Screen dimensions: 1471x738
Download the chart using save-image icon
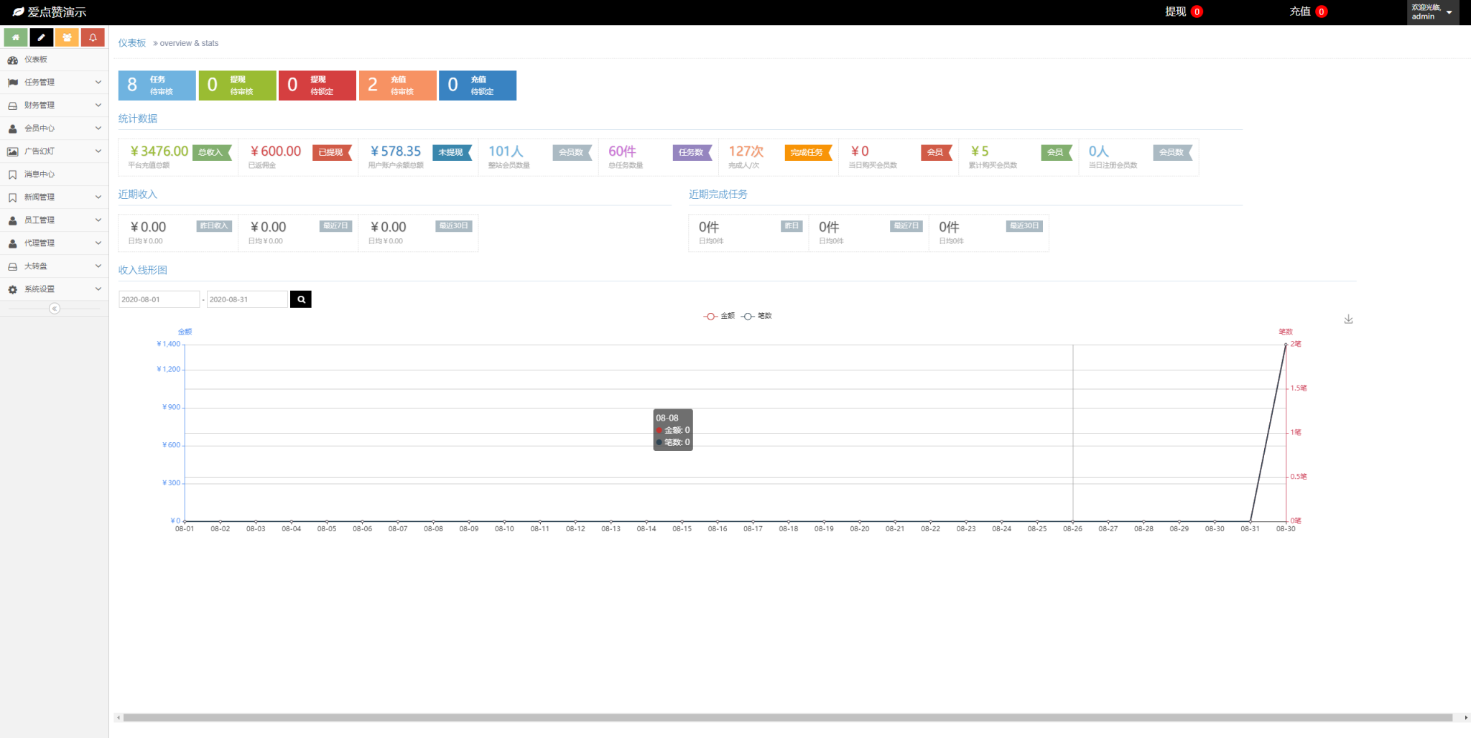[x=1348, y=319]
